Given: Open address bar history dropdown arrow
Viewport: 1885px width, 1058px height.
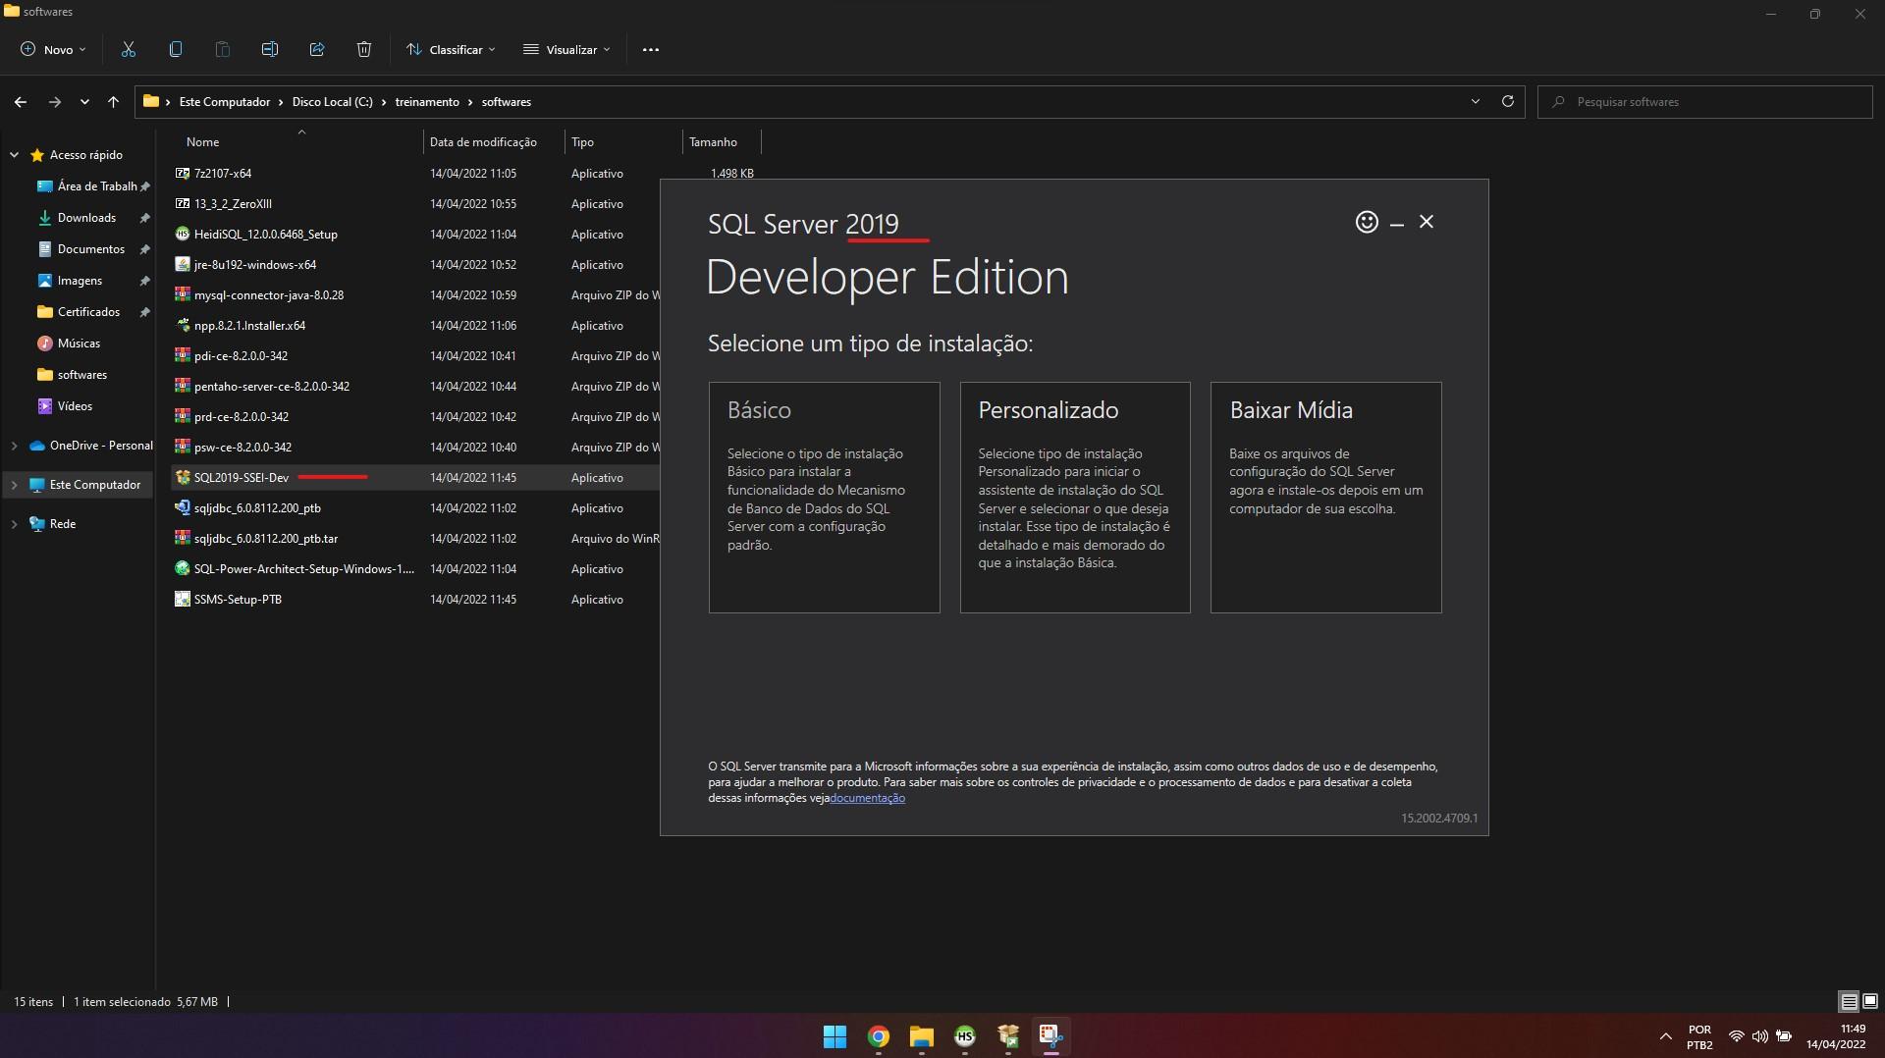Looking at the screenshot, I should click(x=1475, y=101).
